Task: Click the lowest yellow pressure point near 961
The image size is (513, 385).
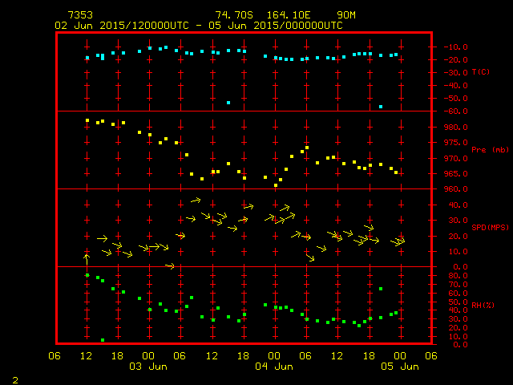Action: 276,185
